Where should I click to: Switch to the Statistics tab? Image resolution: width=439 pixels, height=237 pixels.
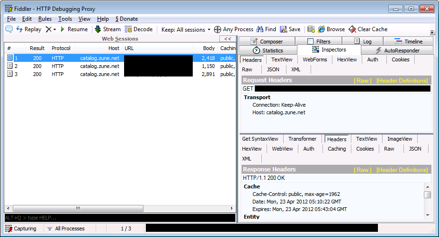(x=268, y=50)
